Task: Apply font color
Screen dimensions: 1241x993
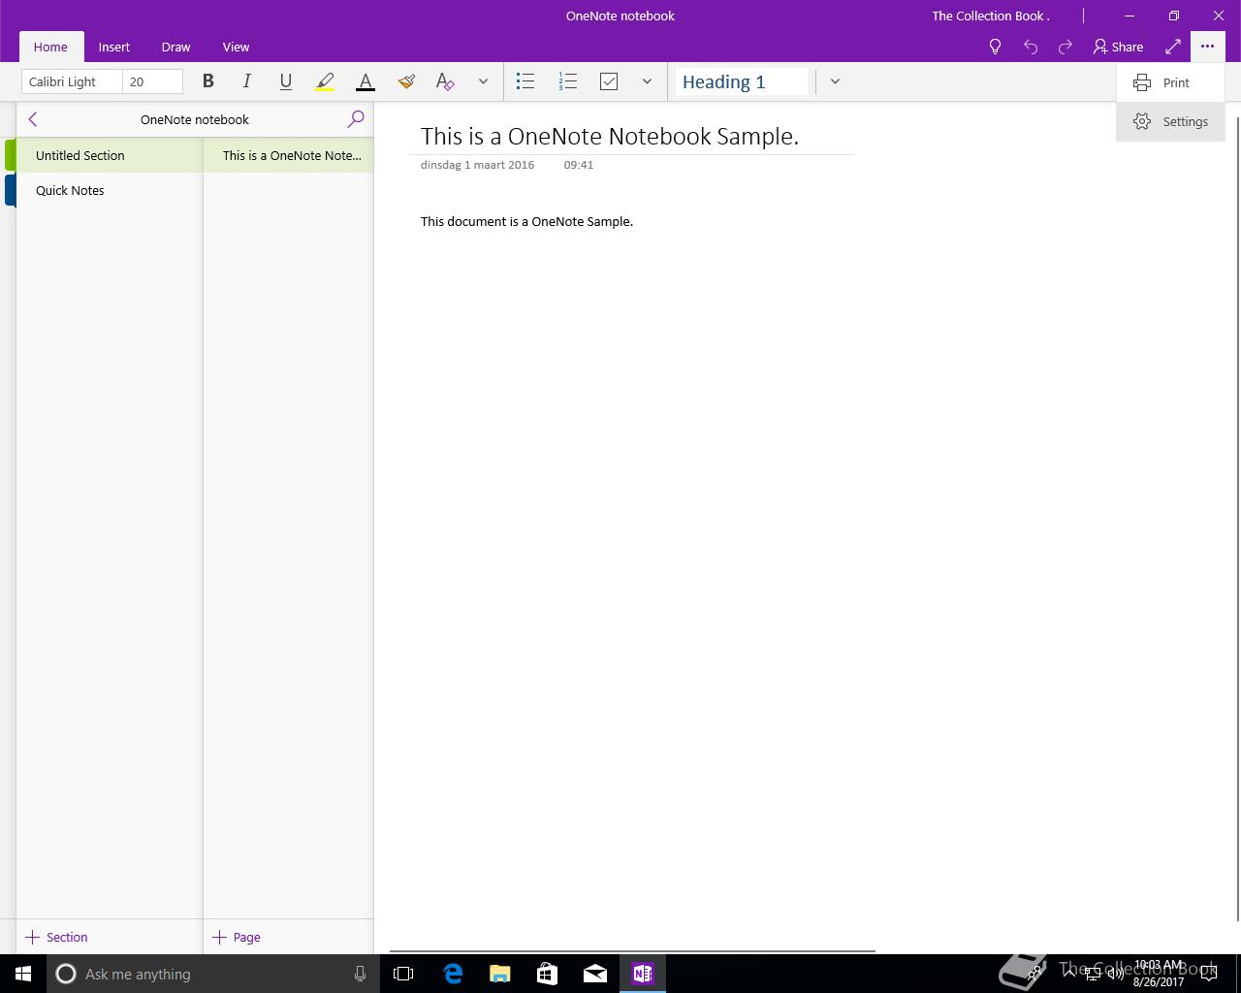Action: [x=366, y=81]
